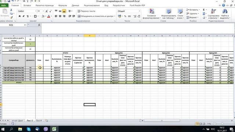Open font name Calibri dropdown
The image size is (235, 132).
[36, 11]
